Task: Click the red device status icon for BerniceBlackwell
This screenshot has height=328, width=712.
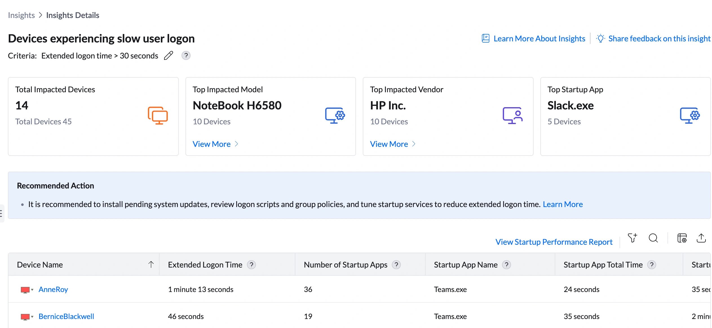Action: click(25, 317)
